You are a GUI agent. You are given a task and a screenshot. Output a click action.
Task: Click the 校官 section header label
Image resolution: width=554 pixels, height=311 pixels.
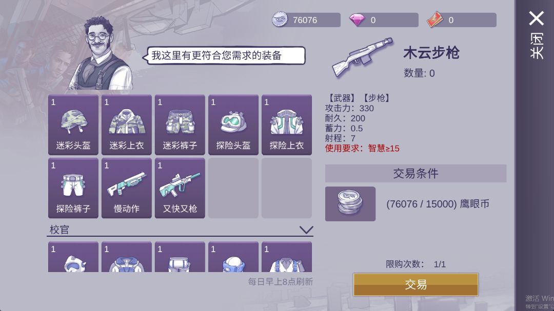[x=60, y=230]
